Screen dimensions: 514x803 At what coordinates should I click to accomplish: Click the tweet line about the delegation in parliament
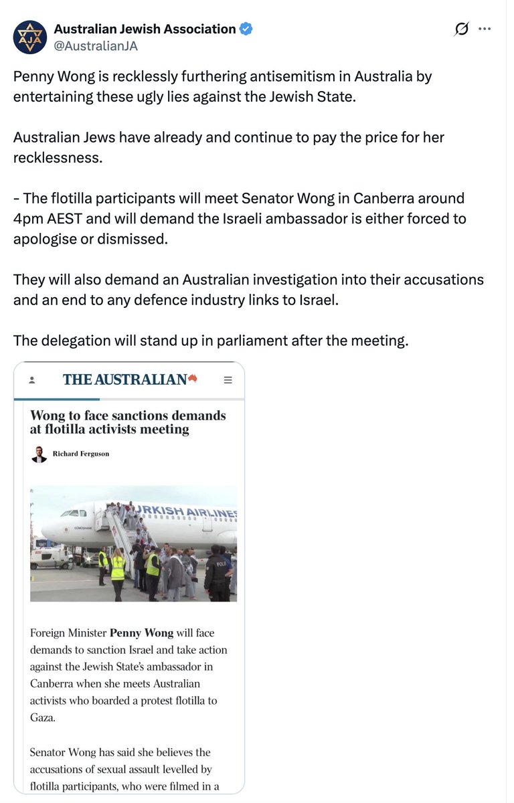211,341
